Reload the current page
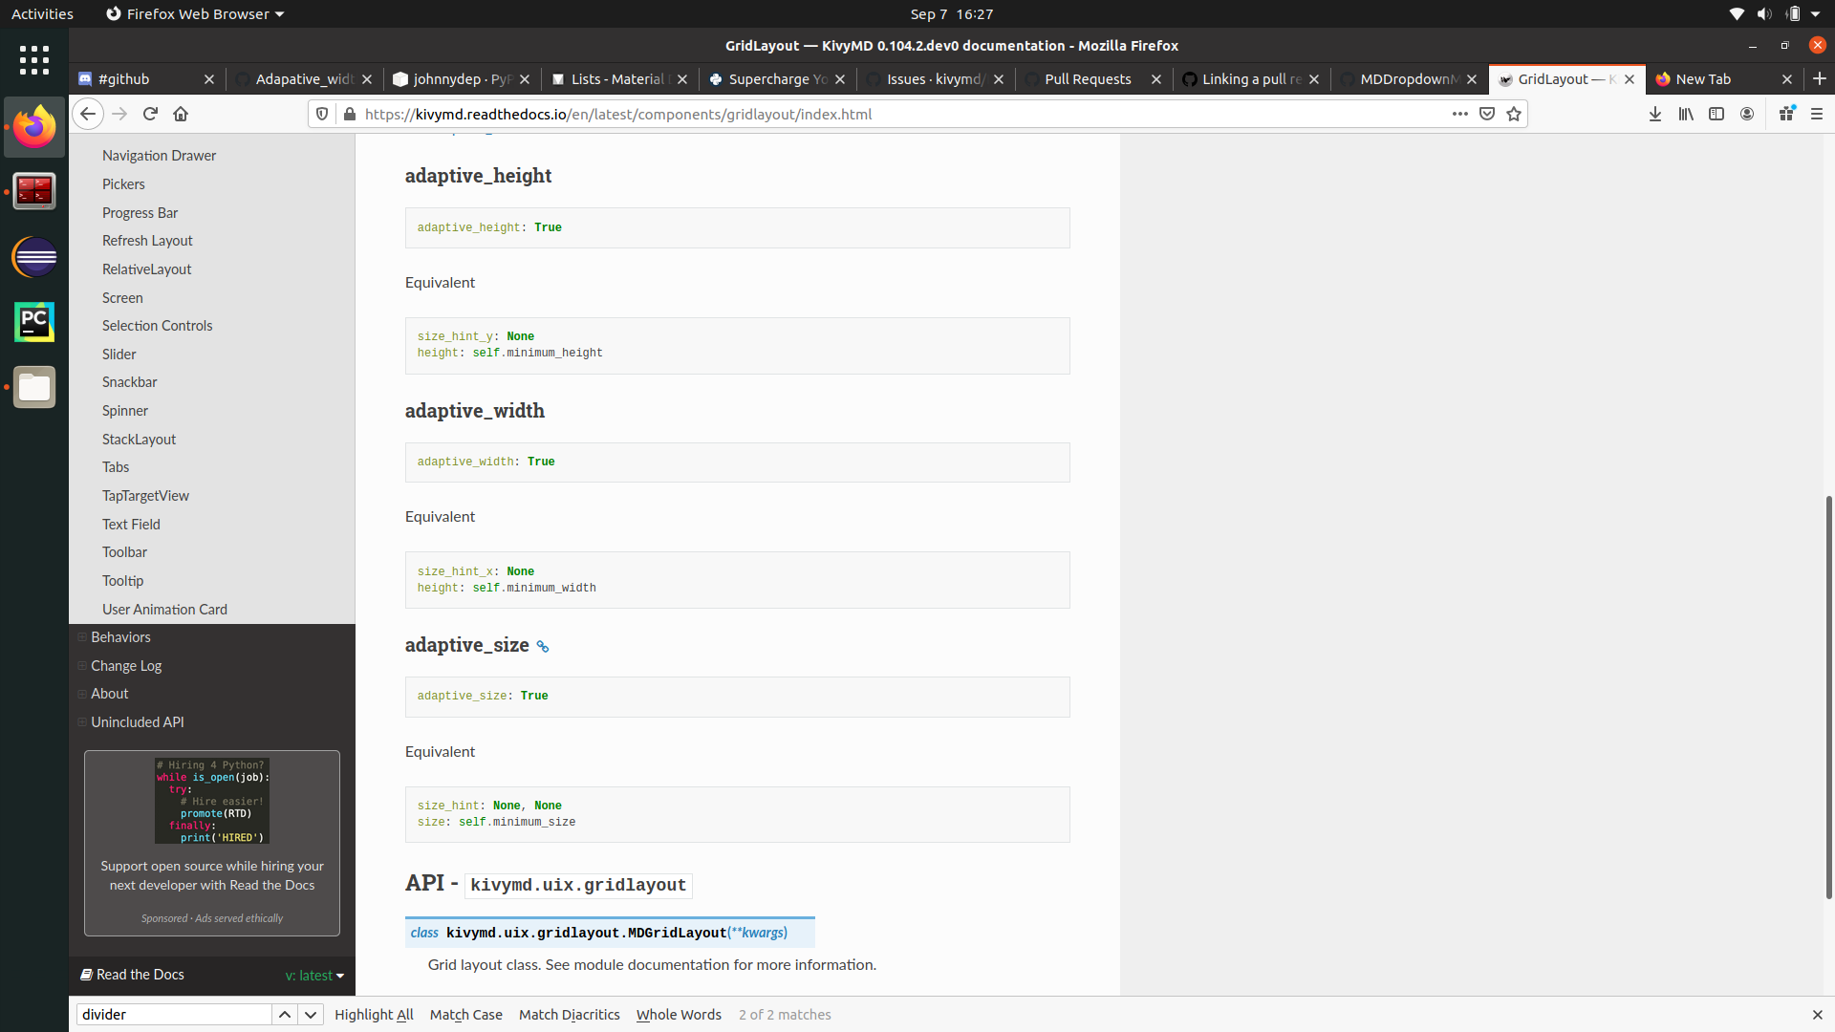This screenshot has width=1835, height=1032. click(150, 114)
